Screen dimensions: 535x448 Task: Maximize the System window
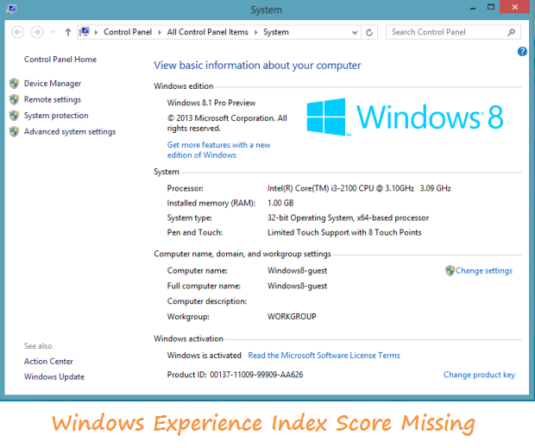click(491, 7)
